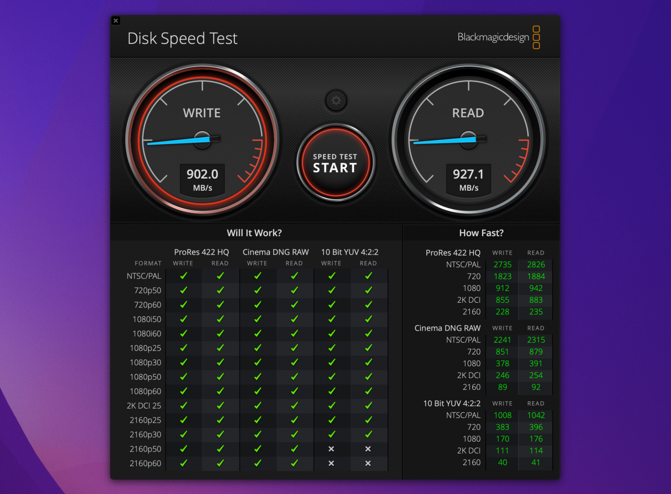
Task: Click the 1823 ProRes 720 write value
Action: [502, 276]
